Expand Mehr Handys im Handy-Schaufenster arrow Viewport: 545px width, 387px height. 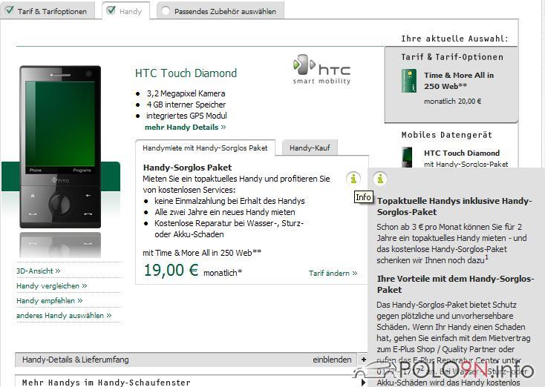pos(363,383)
